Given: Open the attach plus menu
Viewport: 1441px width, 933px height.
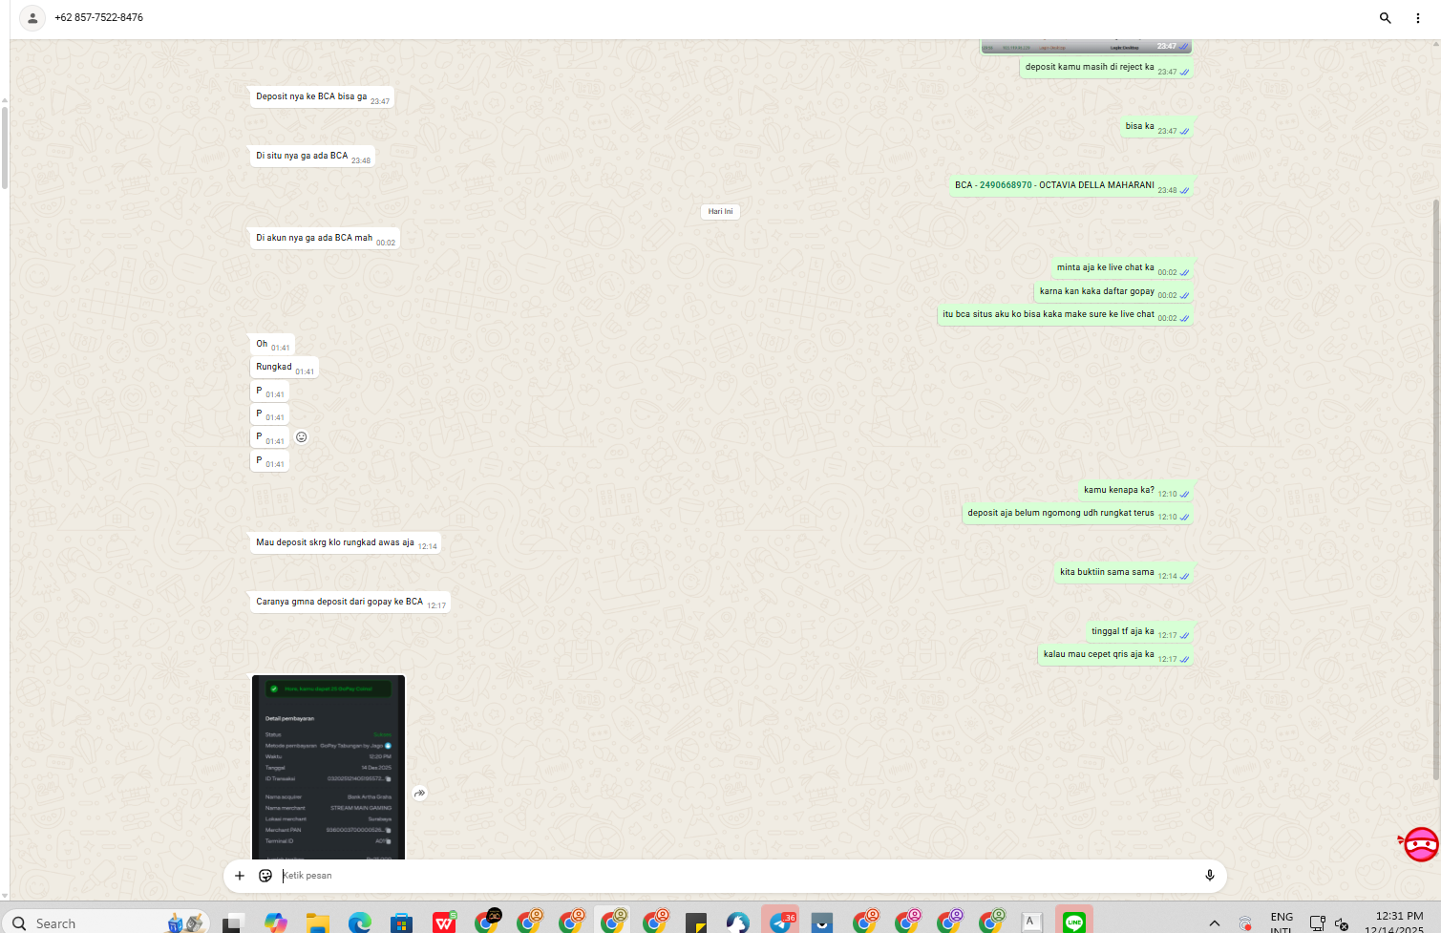Looking at the screenshot, I should (240, 876).
